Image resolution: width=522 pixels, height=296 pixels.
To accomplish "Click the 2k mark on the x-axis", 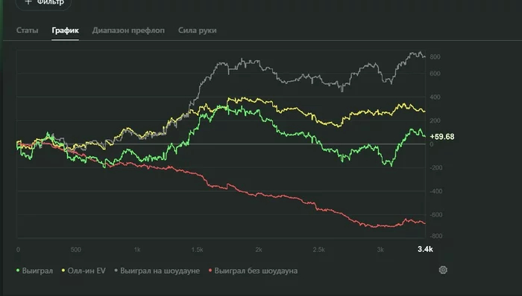I will tap(259, 250).
